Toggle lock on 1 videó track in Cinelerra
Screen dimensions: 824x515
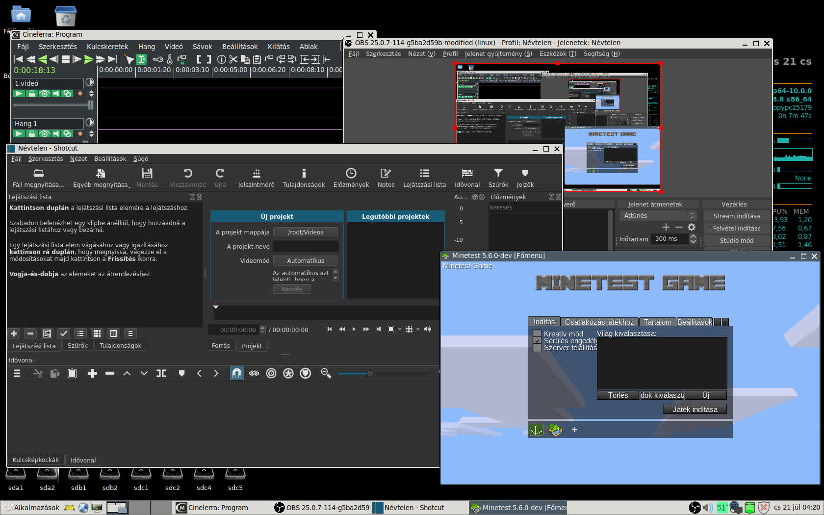point(32,94)
